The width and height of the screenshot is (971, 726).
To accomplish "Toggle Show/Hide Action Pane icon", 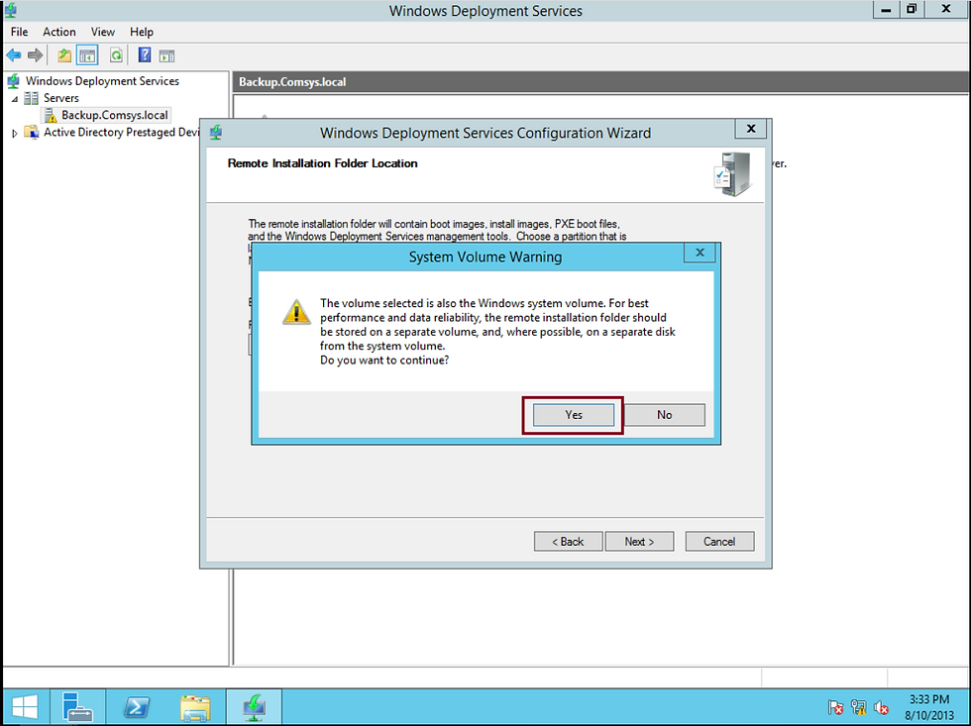I will (166, 56).
